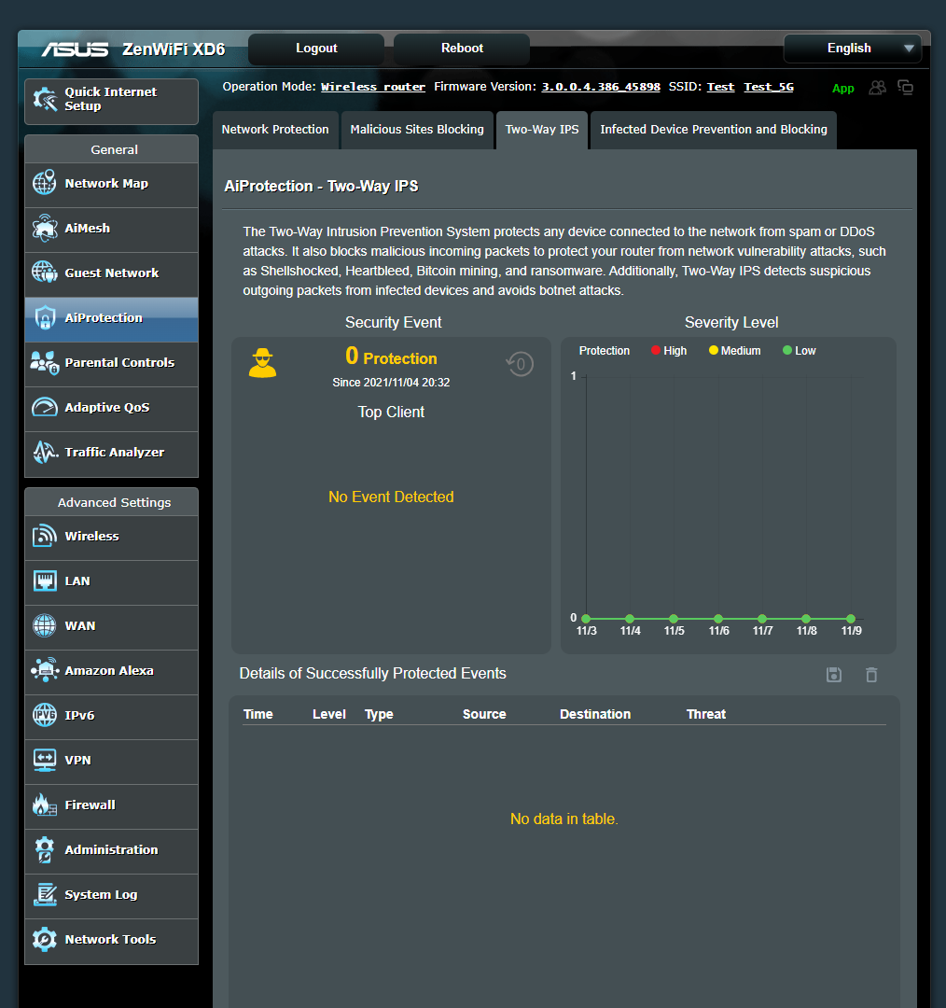The height and width of the screenshot is (1008, 946).
Task: Click 'No data in table.' message
Action: [563, 819]
